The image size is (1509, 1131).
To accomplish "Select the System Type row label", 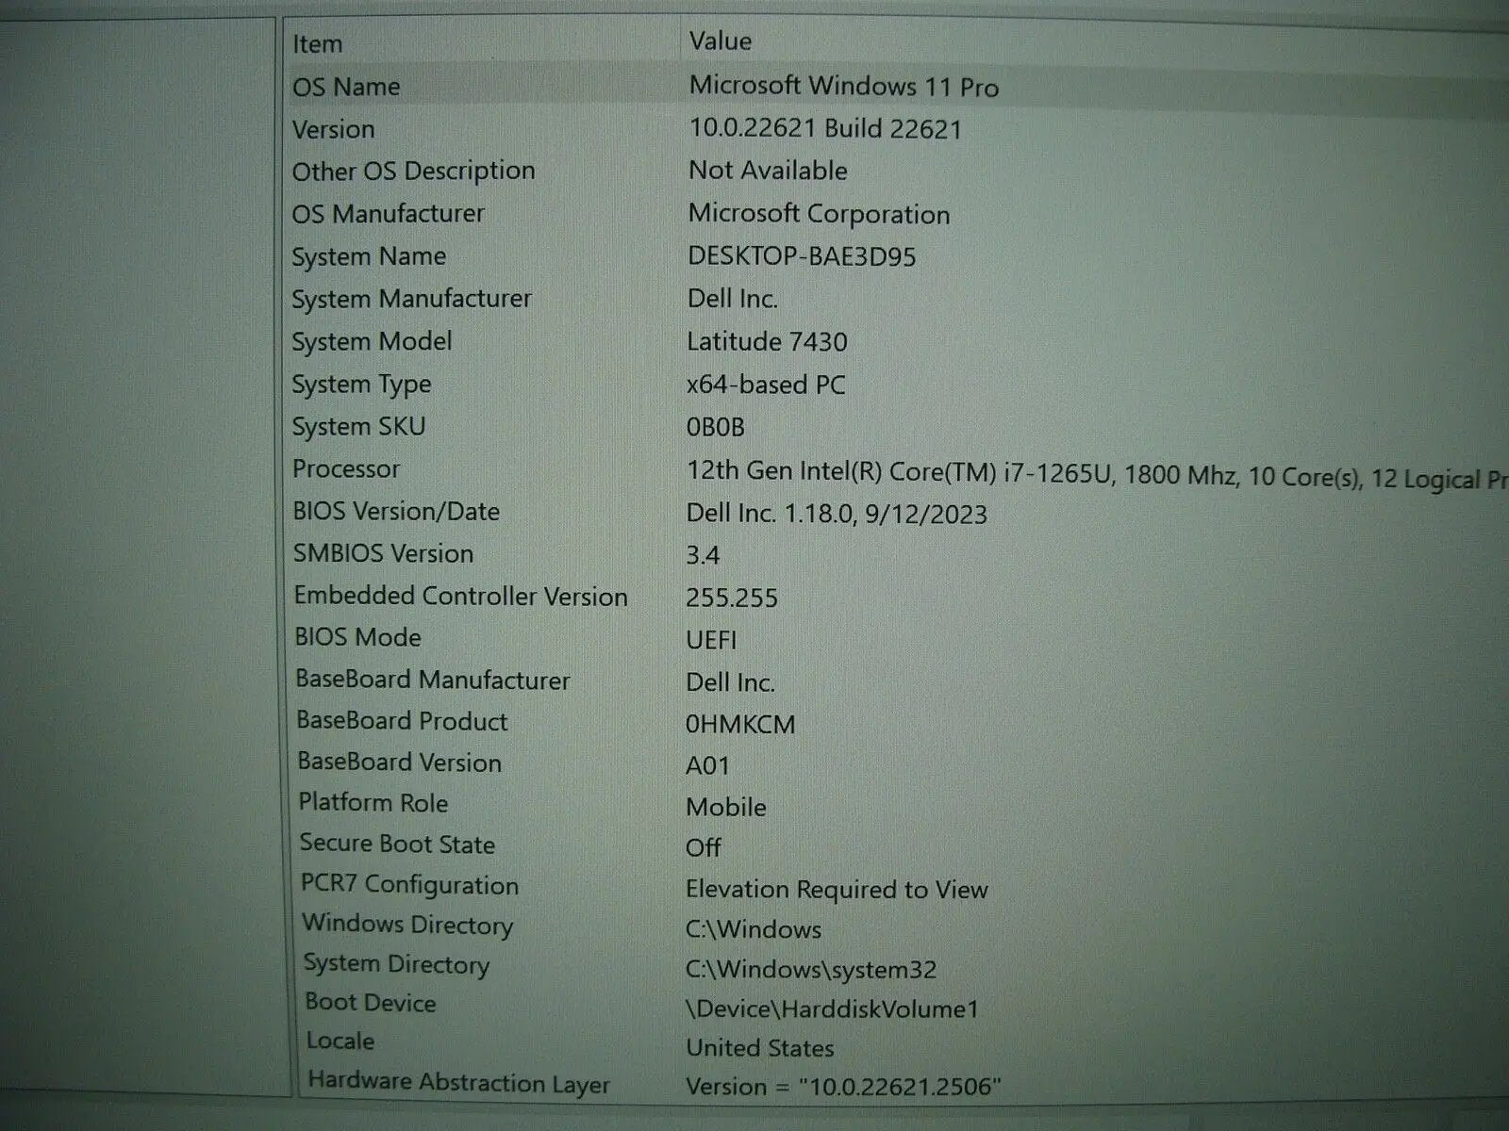I will 361,385.
